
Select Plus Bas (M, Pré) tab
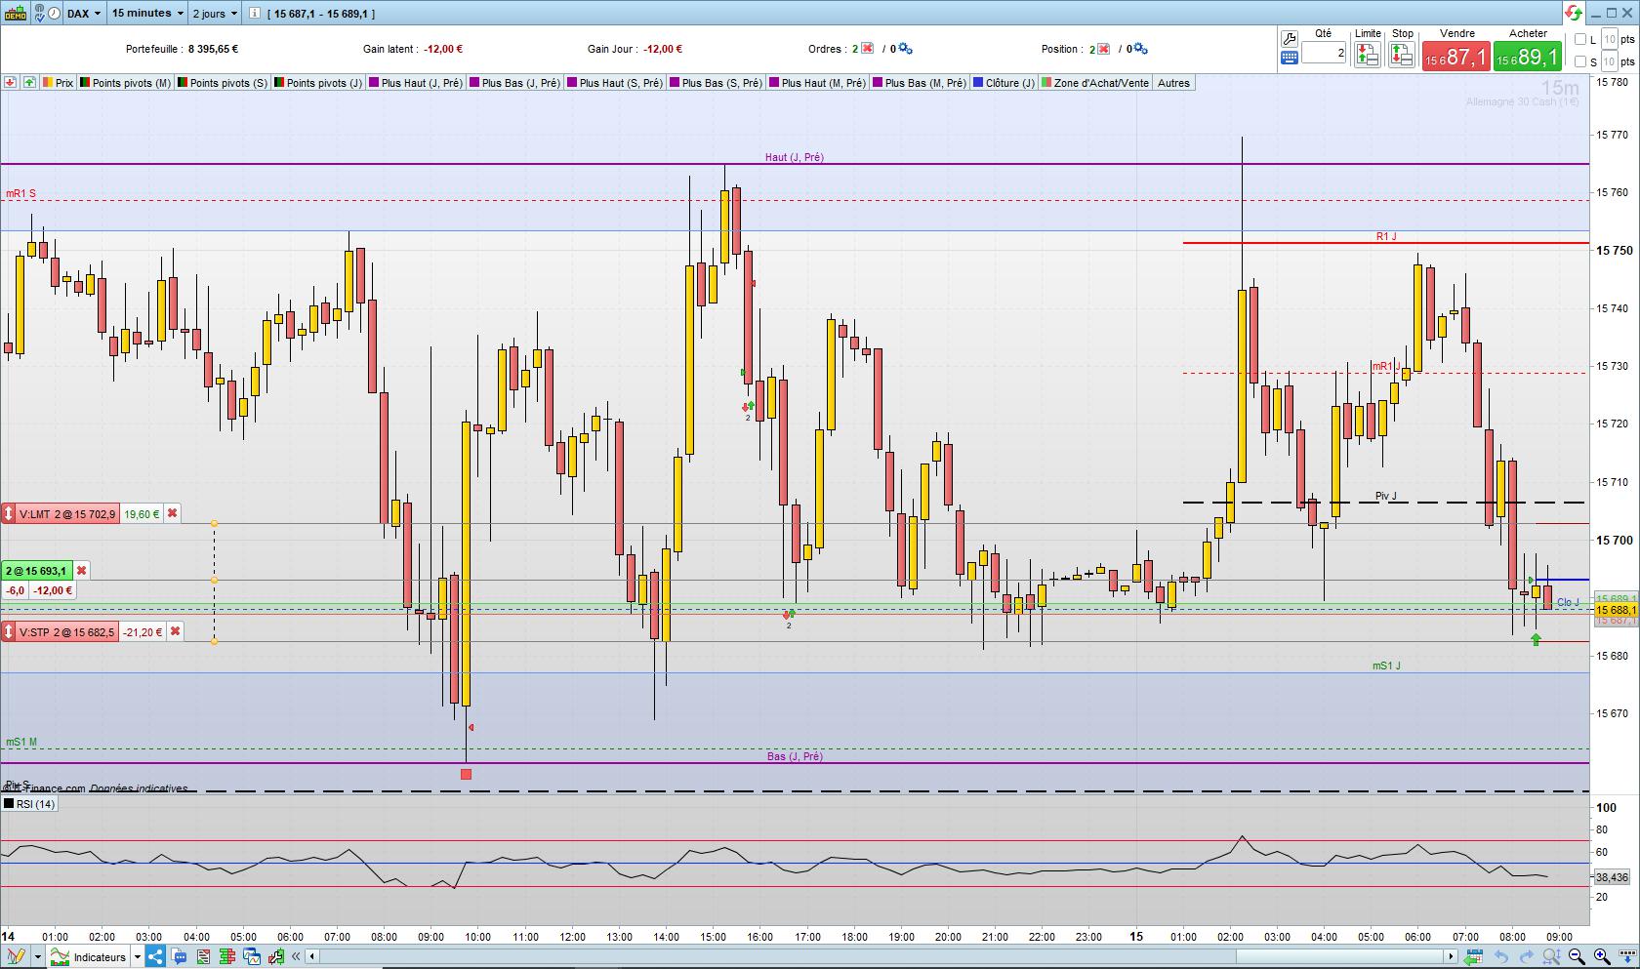920,83
